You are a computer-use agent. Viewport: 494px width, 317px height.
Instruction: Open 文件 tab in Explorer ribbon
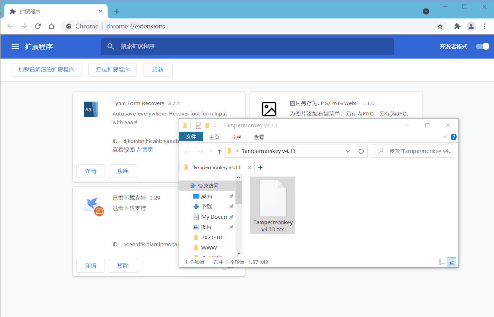click(x=191, y=137)
